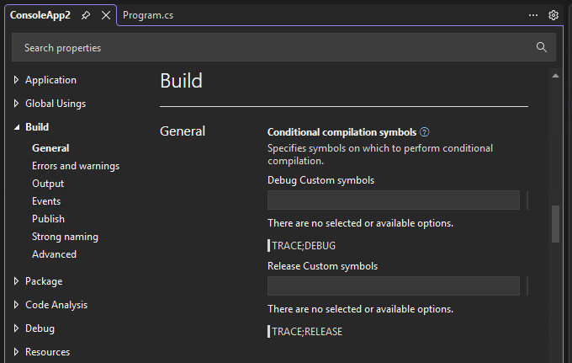Viewport: 572px width, 363px height.
Task: Go to the Output build page
Action: (x=48, y=184)
